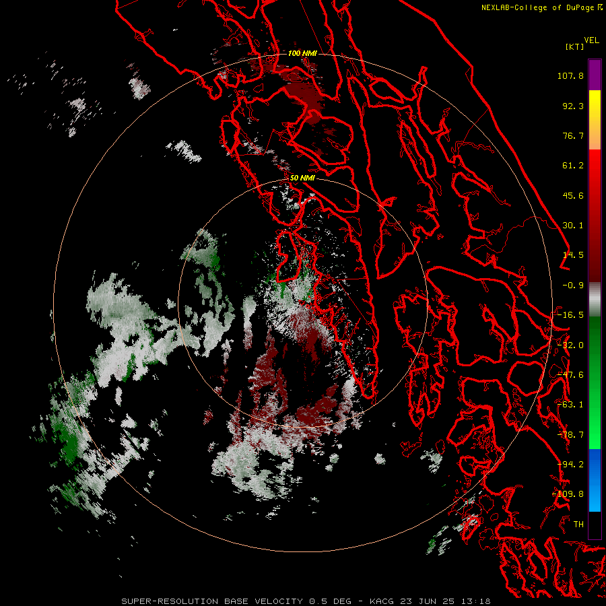Select the -16.5 velocity scale value
The width and height of the screenshot is (606, 606).
570,315
